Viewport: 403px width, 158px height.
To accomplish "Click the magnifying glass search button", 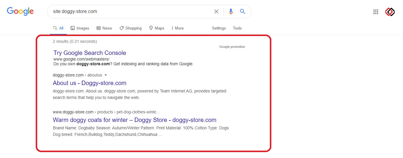I will tap(242, 12).
